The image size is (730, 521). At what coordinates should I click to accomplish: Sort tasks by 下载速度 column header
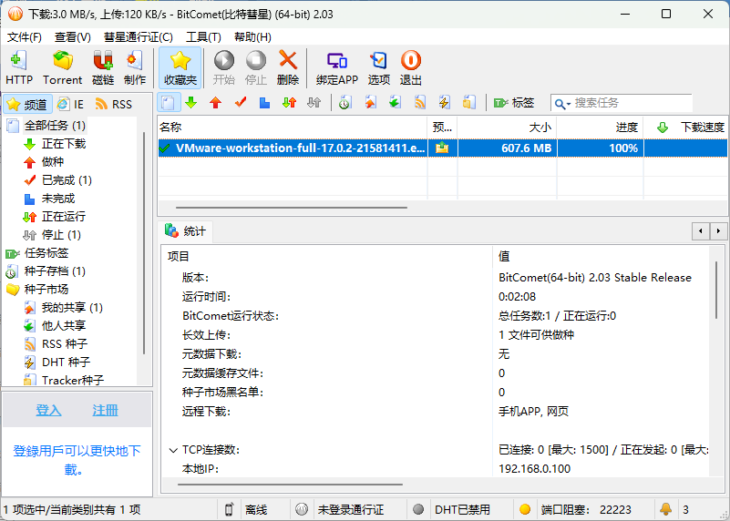pos(685,128)
